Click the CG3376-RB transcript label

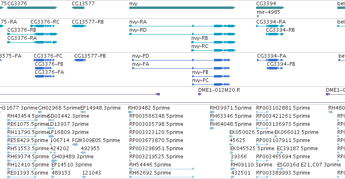point(21,30)
